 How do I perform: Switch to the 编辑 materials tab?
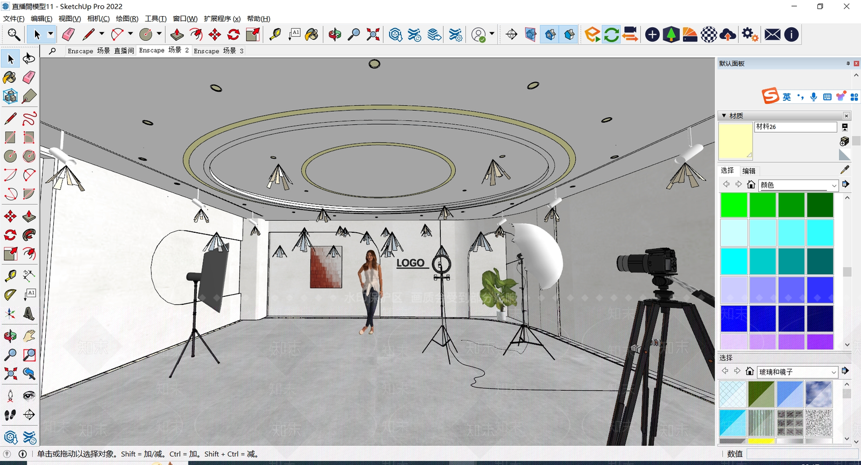click(749, 171)
